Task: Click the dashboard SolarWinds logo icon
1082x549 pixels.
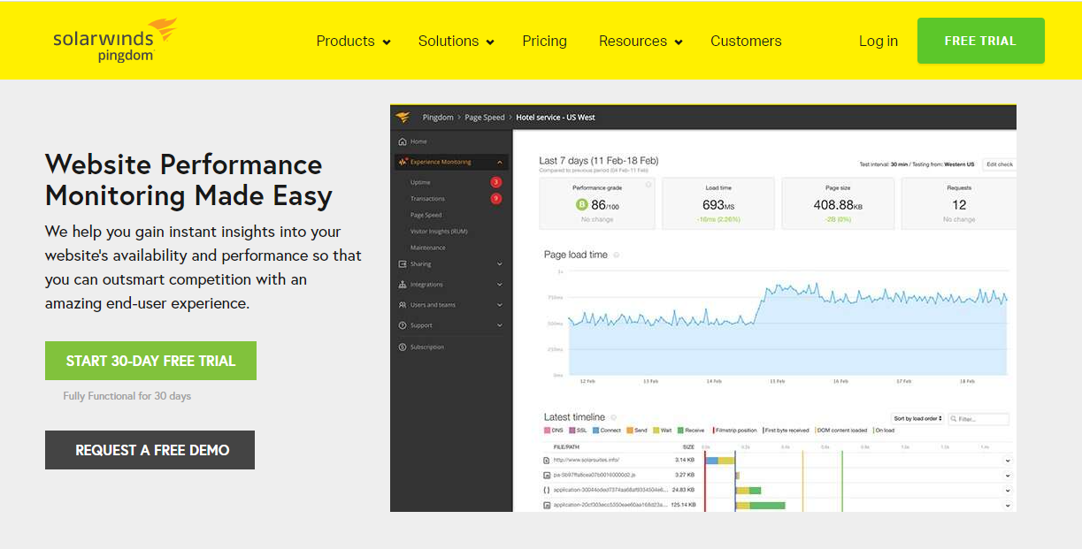Action: (x=403, y=117)
